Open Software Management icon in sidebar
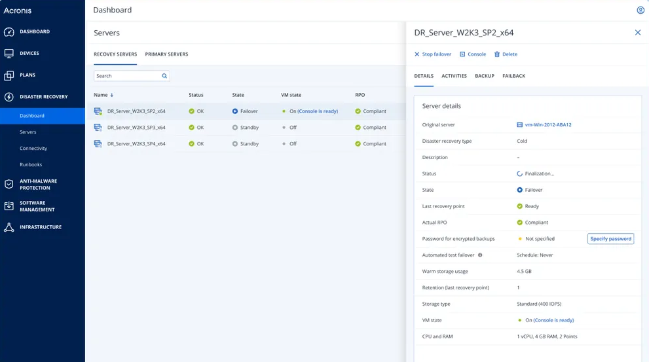 coord(9,206)
